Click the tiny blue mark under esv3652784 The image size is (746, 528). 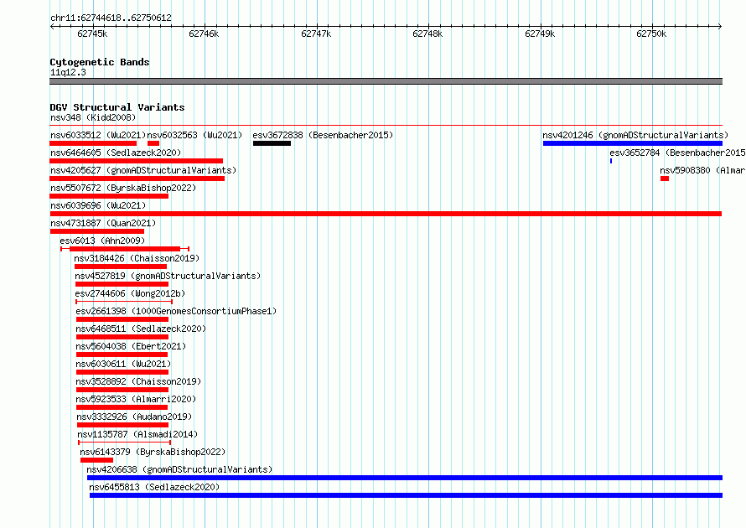[611, 161]
